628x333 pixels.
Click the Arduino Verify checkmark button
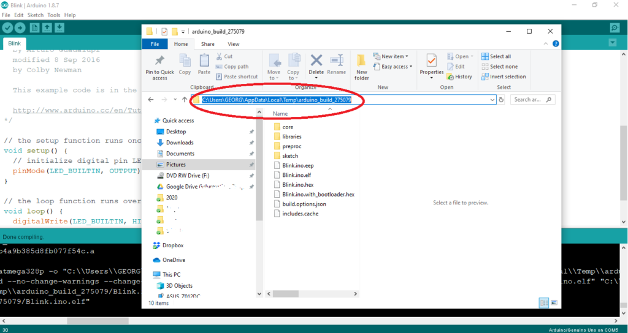7,28
